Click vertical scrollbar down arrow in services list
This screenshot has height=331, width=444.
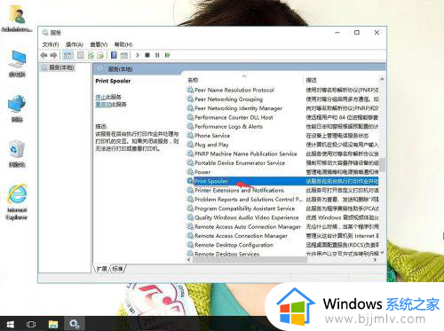click(382, 253)
